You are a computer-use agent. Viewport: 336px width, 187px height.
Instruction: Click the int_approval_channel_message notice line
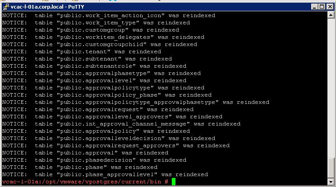click(x=121, y=124)
